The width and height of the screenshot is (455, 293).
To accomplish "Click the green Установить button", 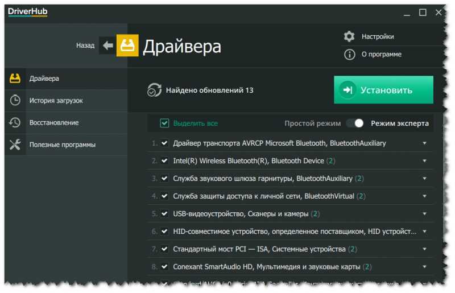I will pyautogui.click(x=383, y=90).
